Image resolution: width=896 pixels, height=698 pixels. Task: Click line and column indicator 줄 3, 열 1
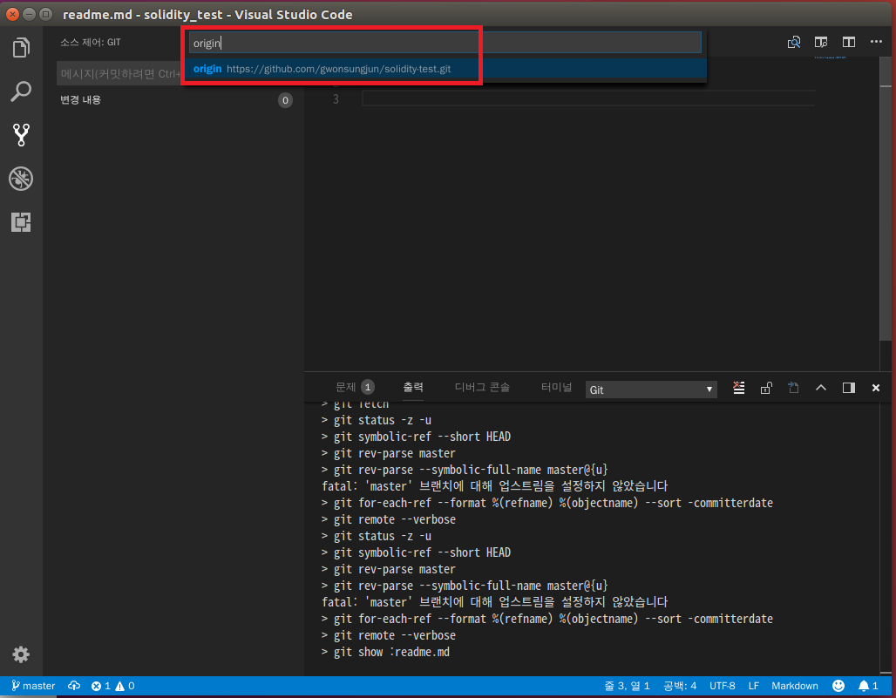click(x=627, y=686)
